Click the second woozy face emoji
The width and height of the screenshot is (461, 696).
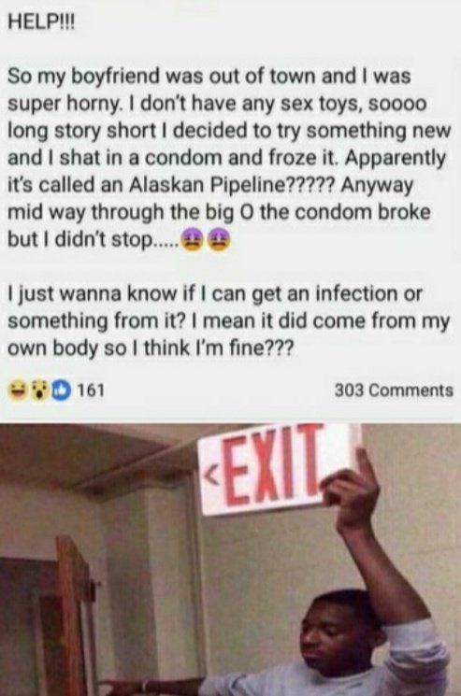tap(218, 241)
